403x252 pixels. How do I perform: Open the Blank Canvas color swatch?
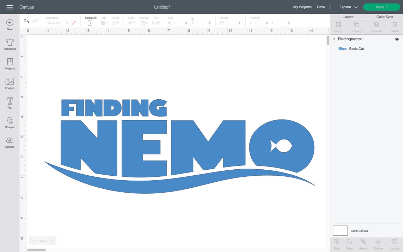coord(340,230)
